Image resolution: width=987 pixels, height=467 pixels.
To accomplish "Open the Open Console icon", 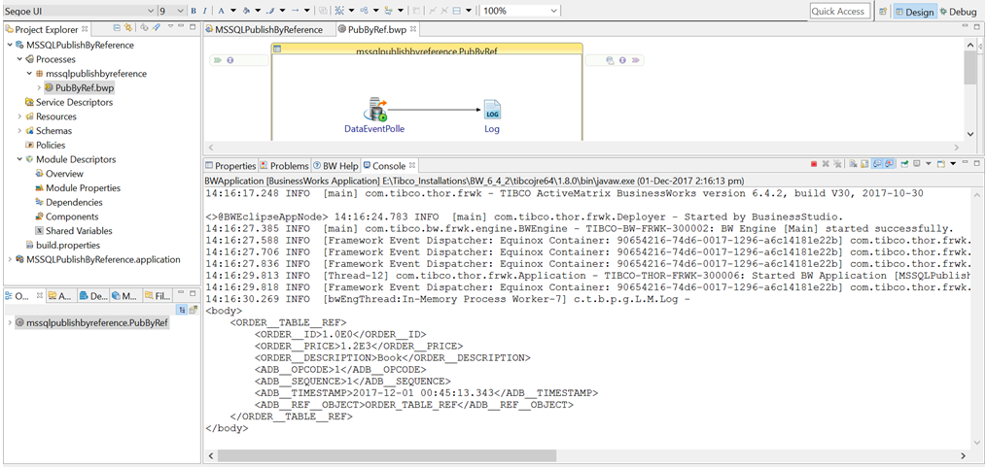I will (x=941, y=164).
